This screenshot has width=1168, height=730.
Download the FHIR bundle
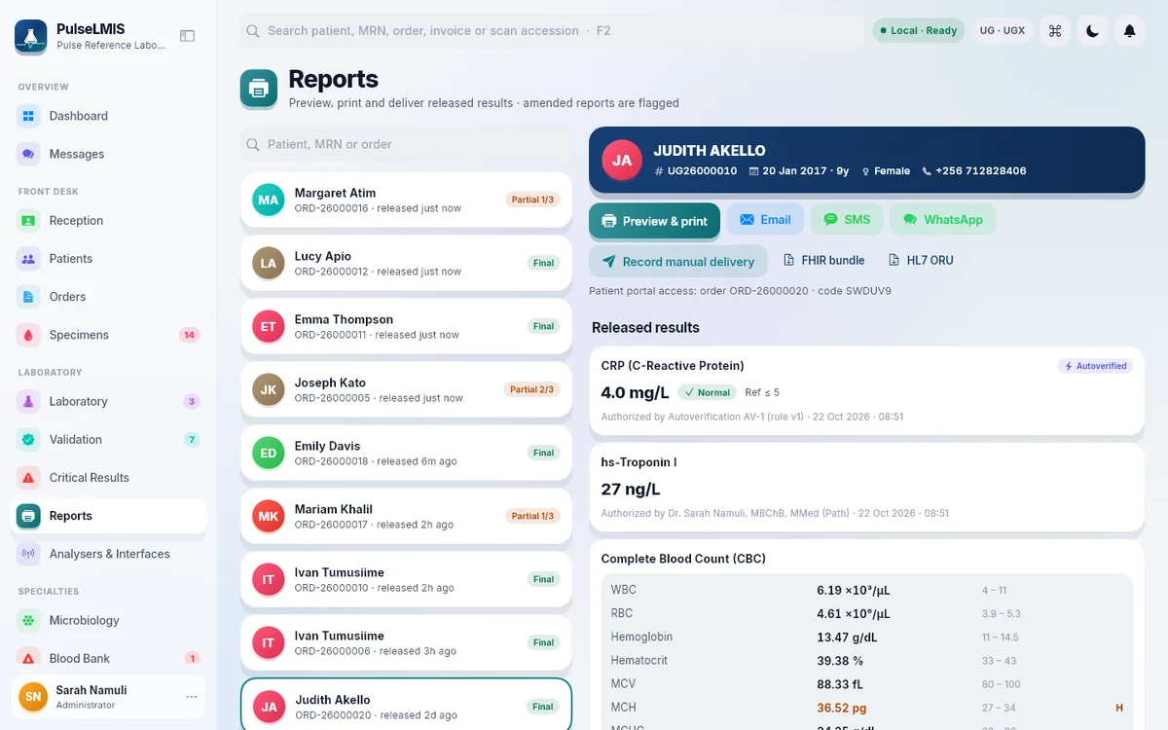(824, 261)
